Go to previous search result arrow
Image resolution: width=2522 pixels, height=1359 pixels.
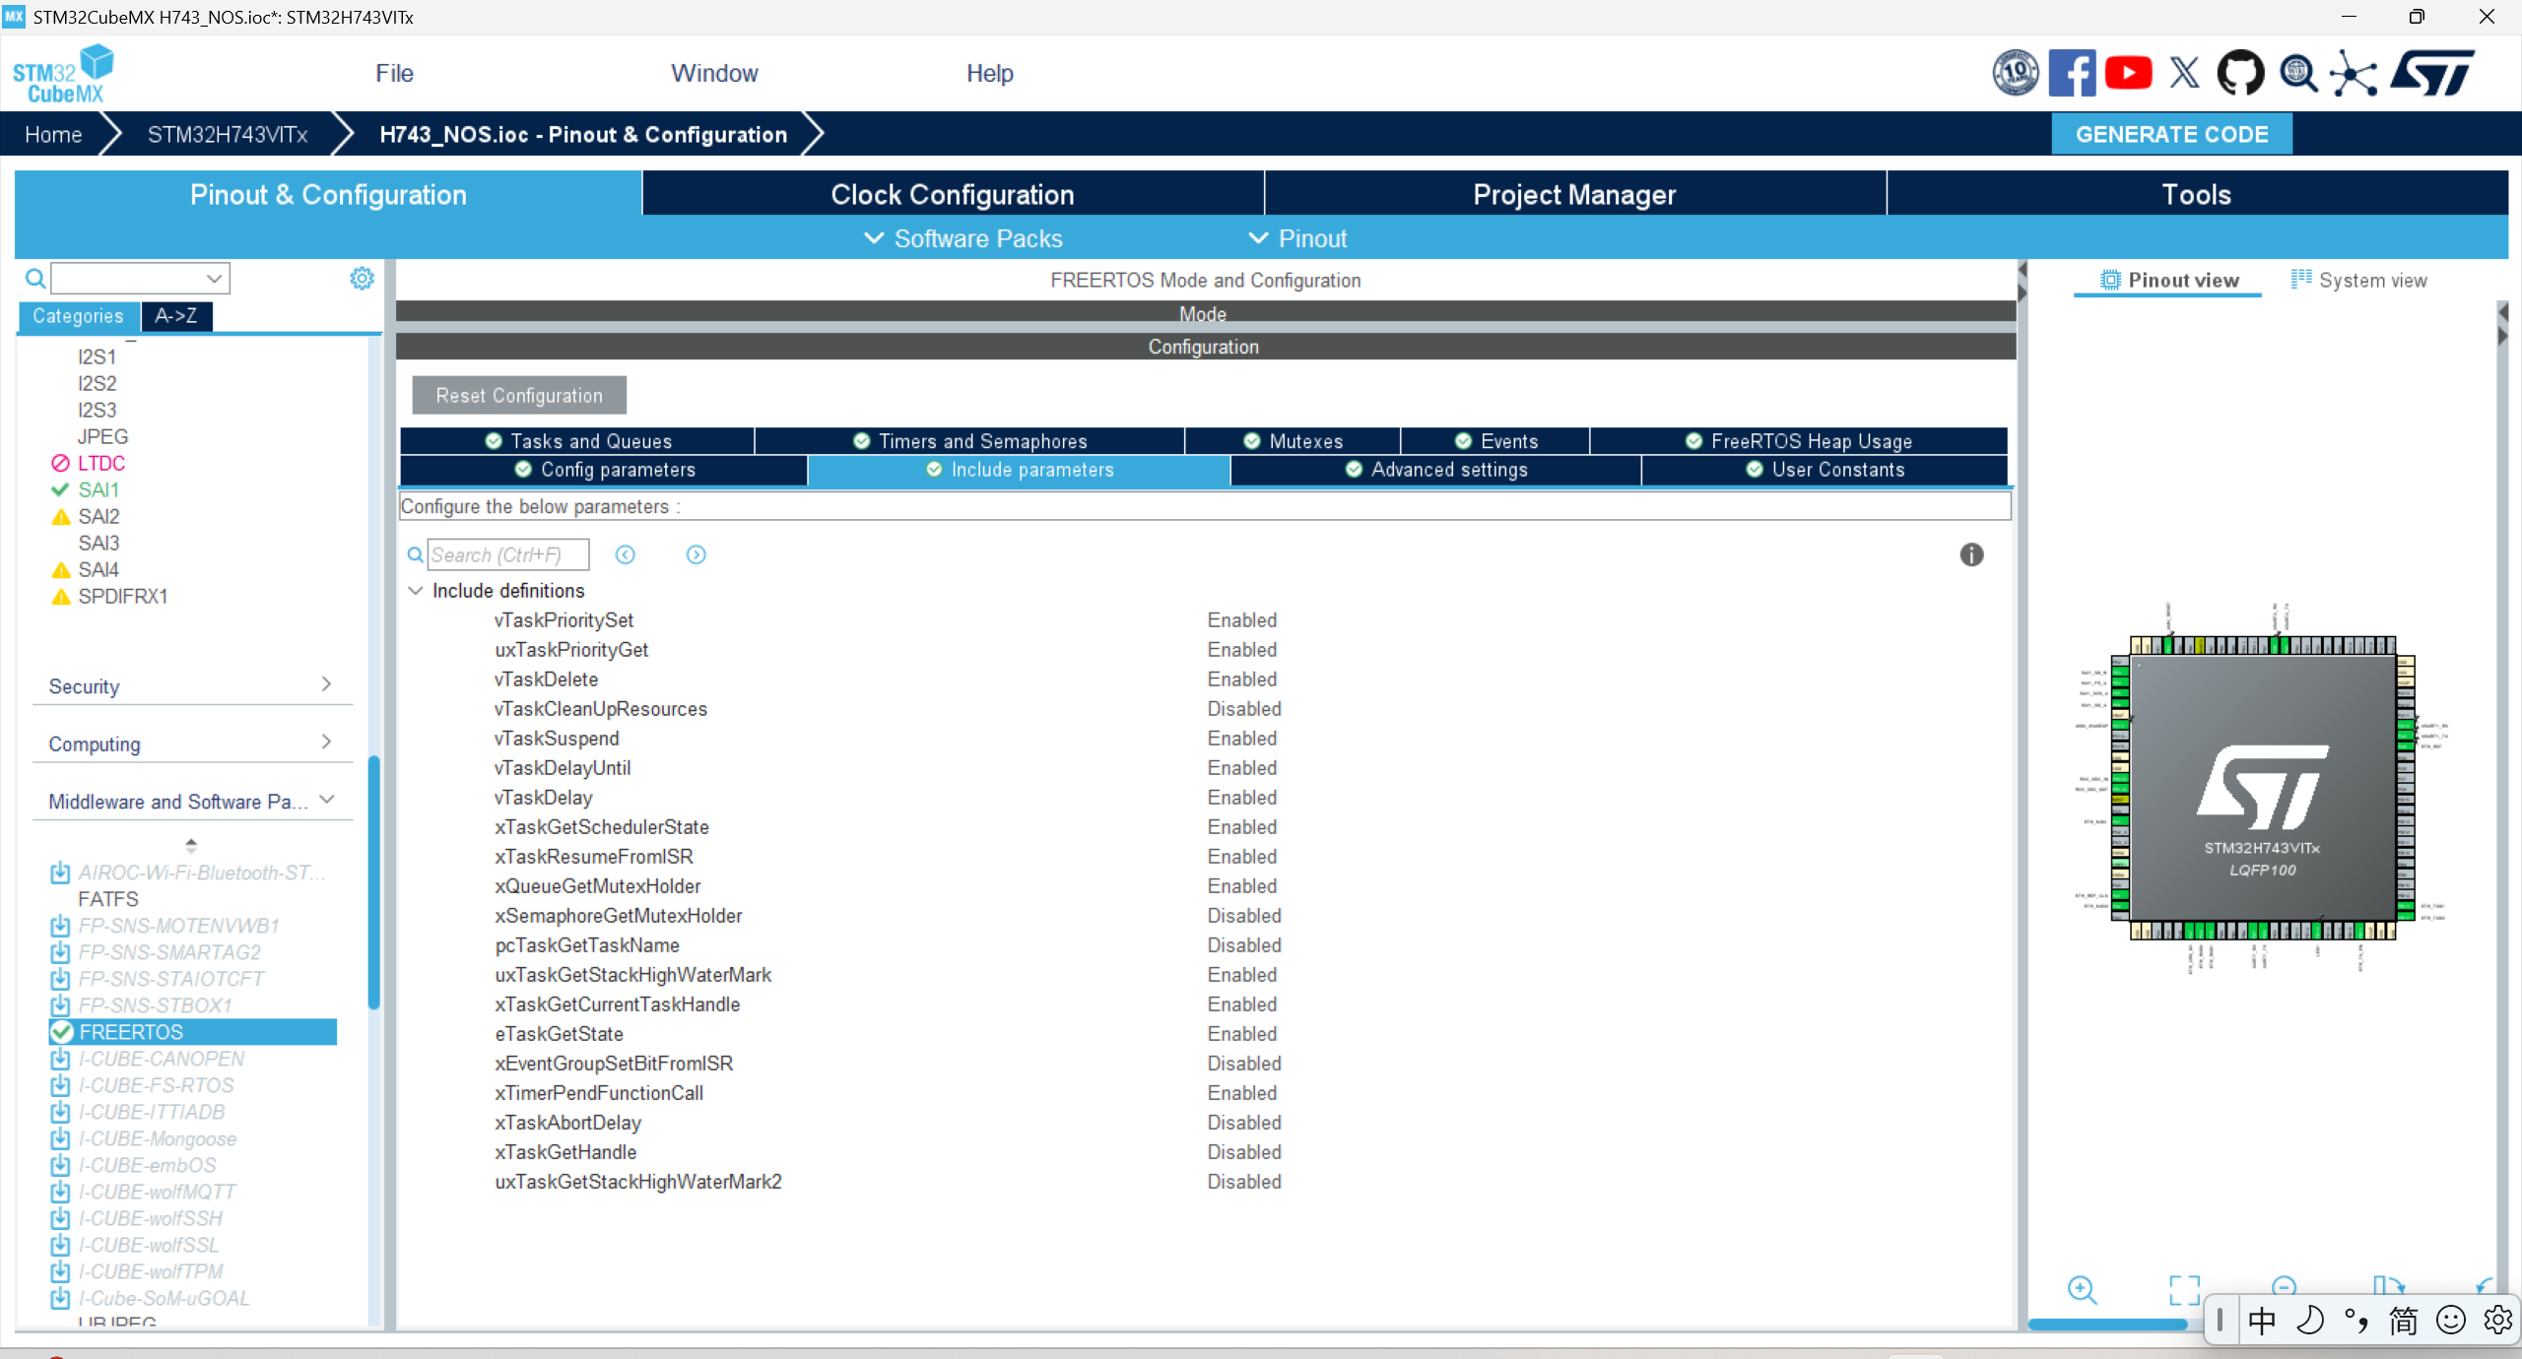click(625, 554)
